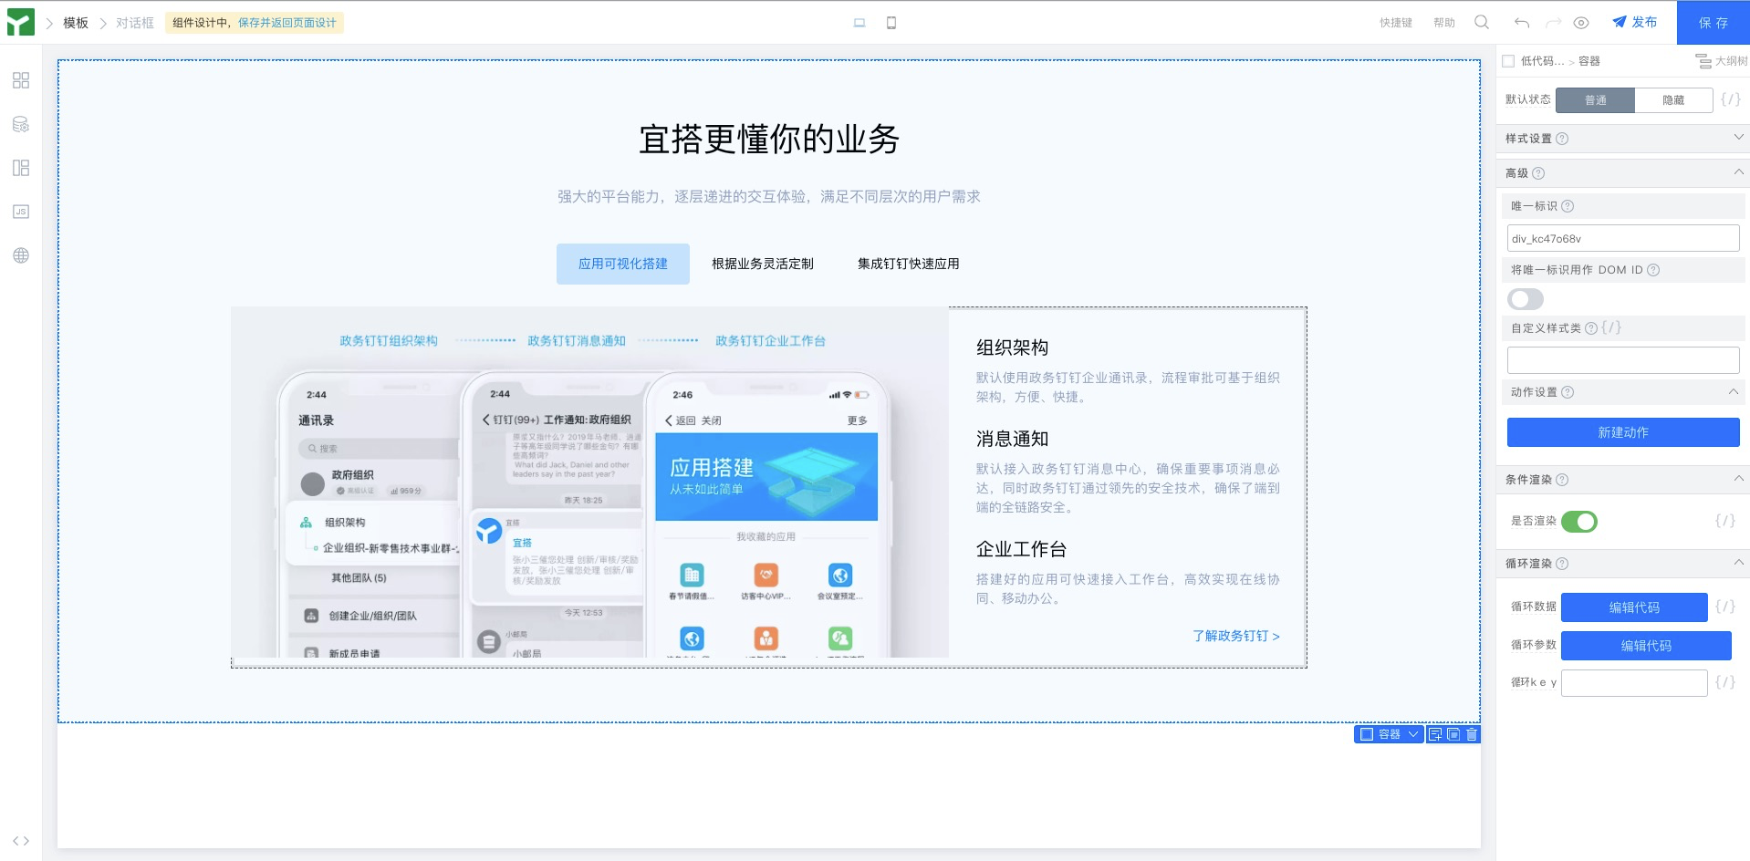The image size is (1750, 861).
Task: Click help icon next to 条件渲染
Action: coord(1562,480)
